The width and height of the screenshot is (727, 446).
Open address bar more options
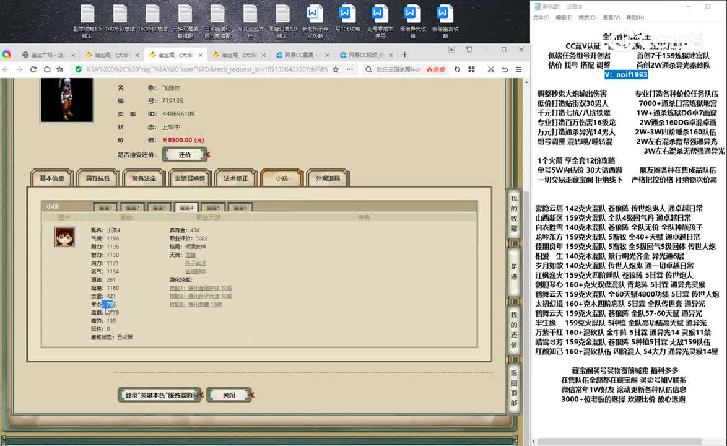point(350,69)
